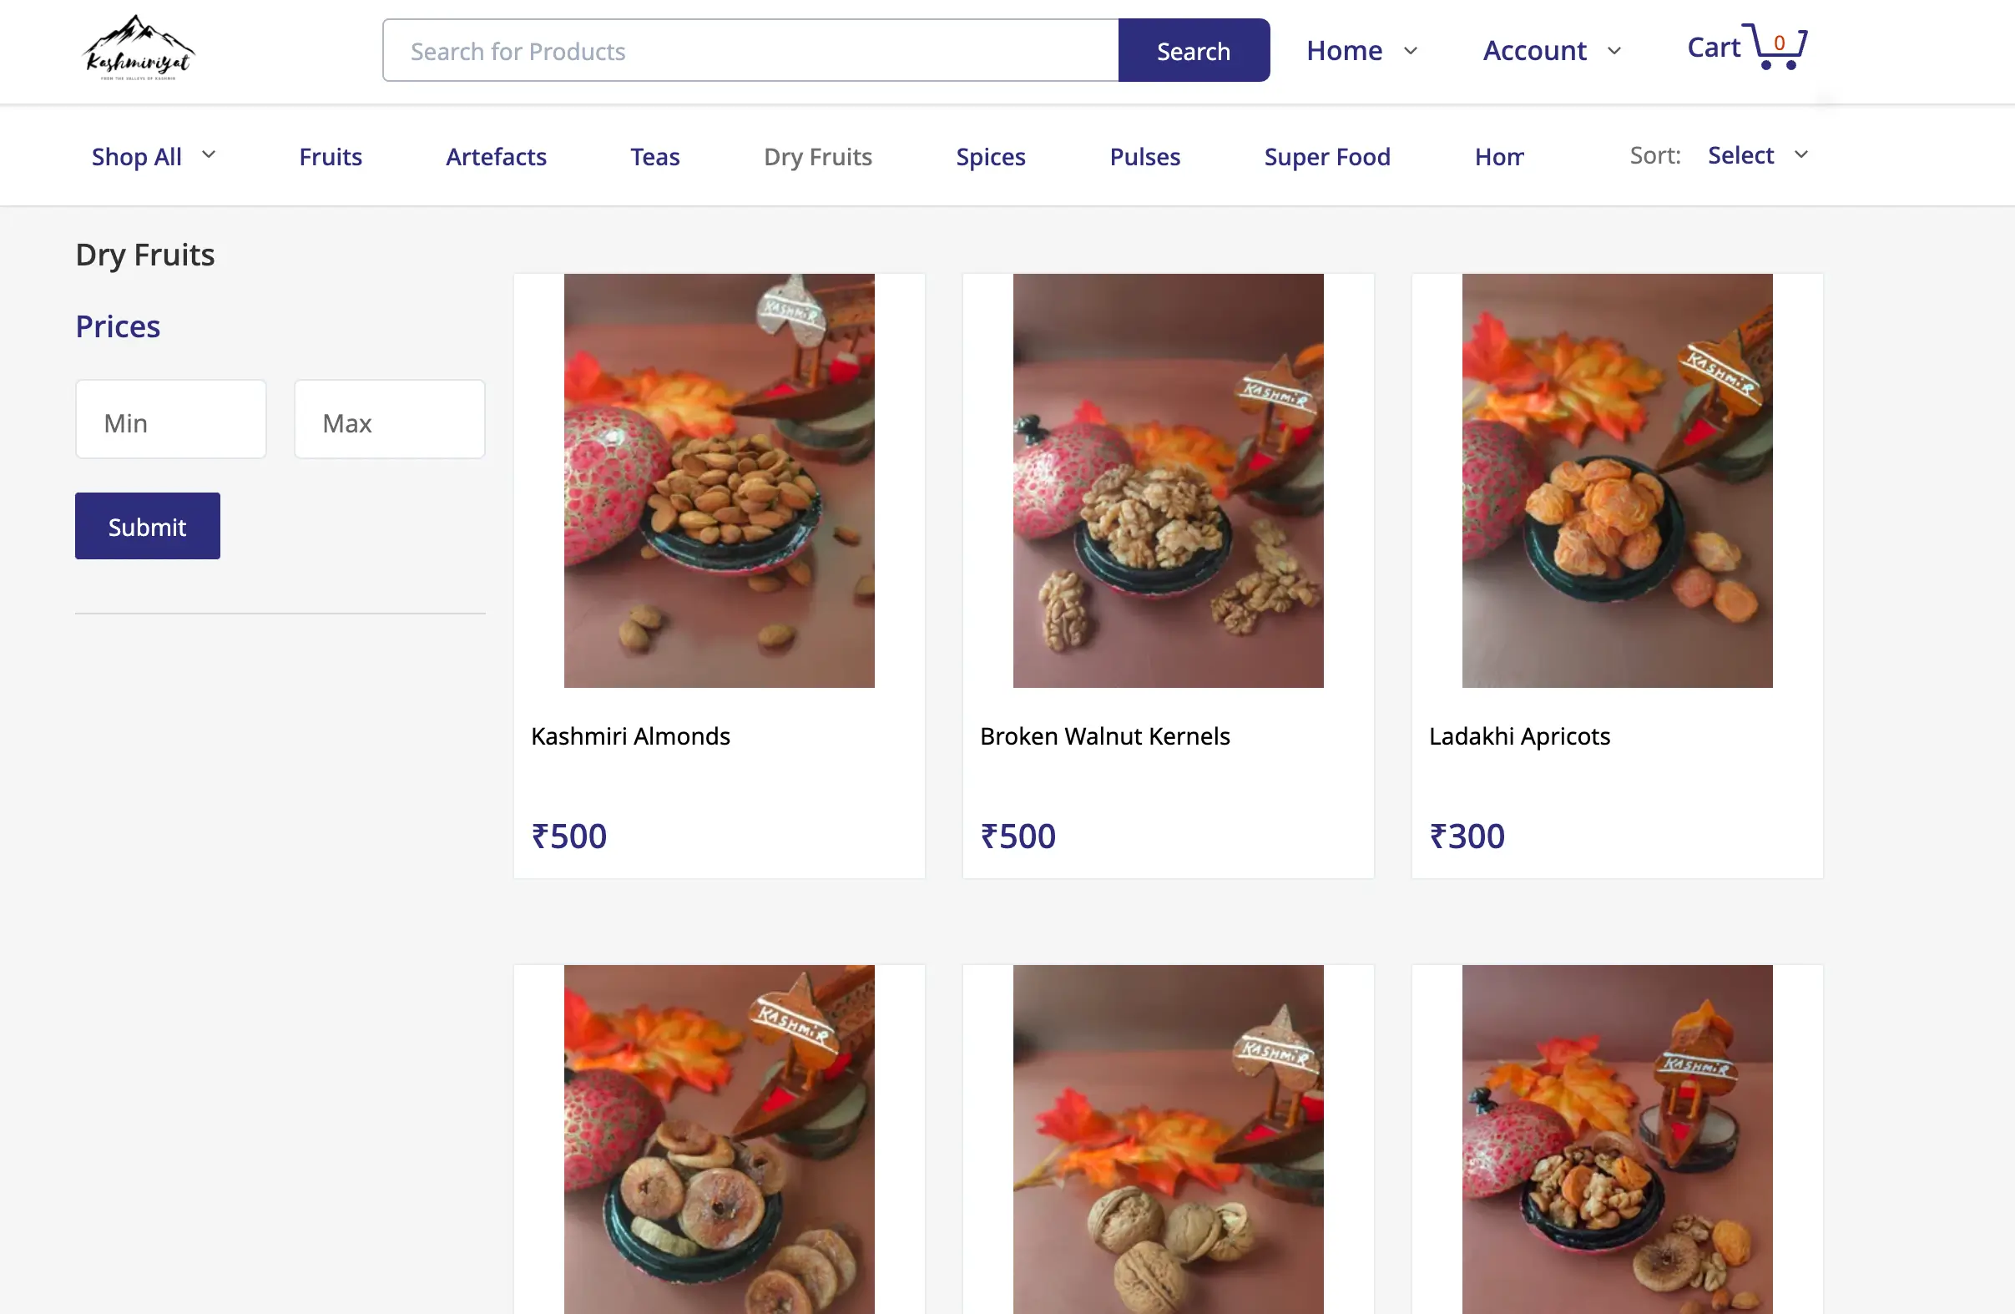Viewport: 2015px width, 1314px height.
Task: Open the Artefacts category
Action: pos(496,157)
